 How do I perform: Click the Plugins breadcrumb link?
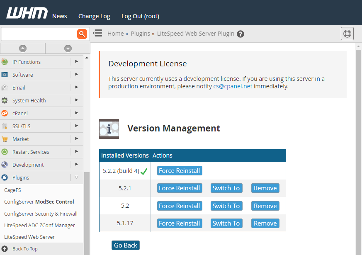pos(141,34)
